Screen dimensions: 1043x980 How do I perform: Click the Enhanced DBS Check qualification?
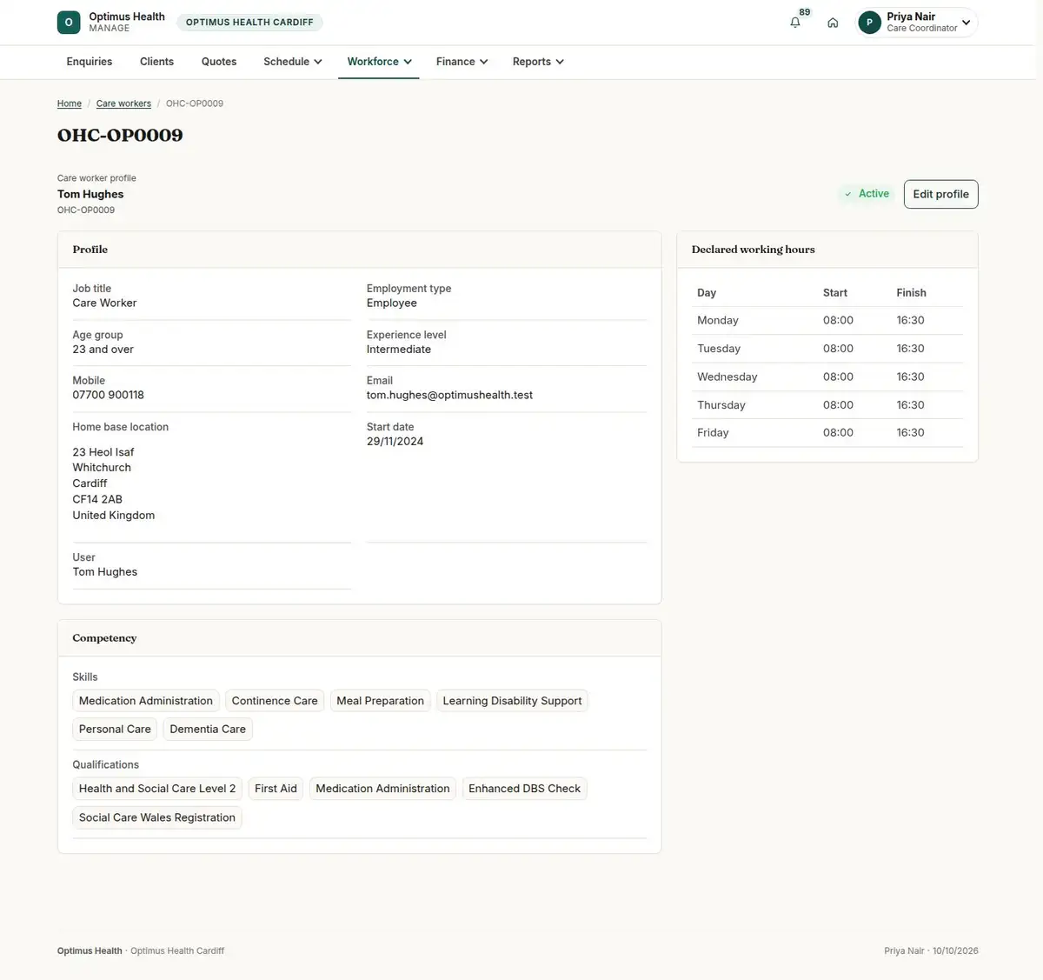coord(524,789)
